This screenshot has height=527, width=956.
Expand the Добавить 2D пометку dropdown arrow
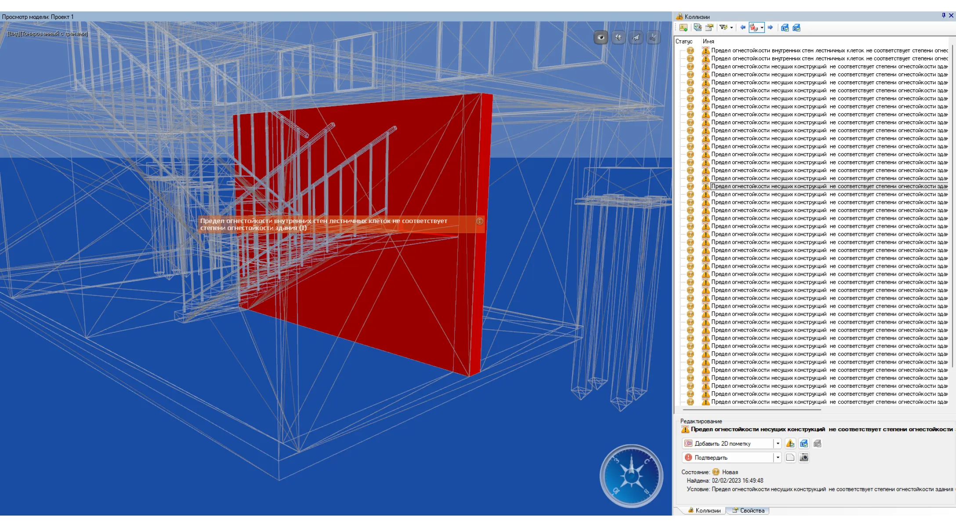click(x=778, y=444)
